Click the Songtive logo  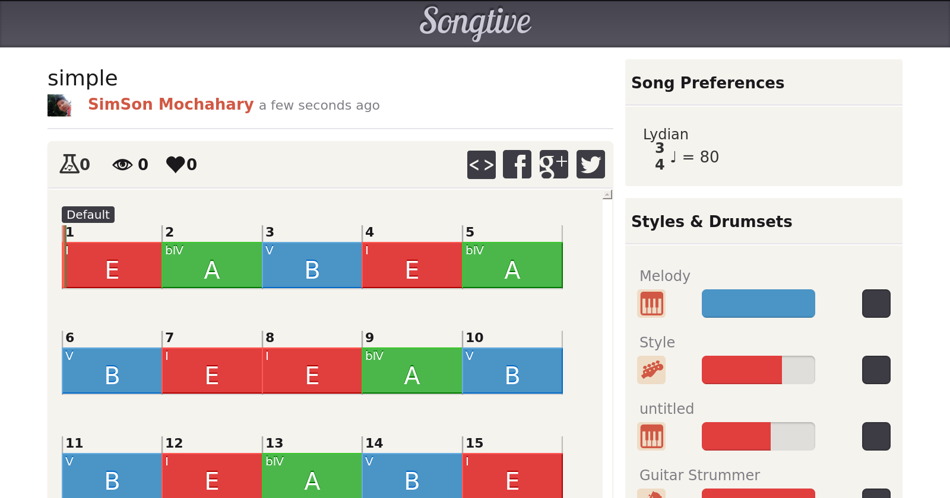(x=475, y=23)
